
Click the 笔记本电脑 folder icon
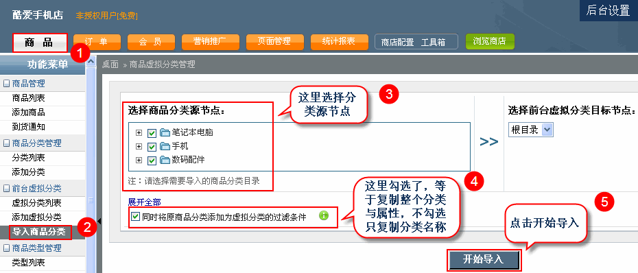point(165,132)
